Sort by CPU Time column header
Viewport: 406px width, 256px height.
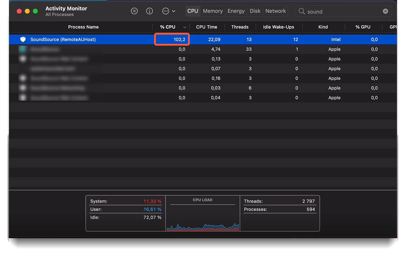coord(207,27)
